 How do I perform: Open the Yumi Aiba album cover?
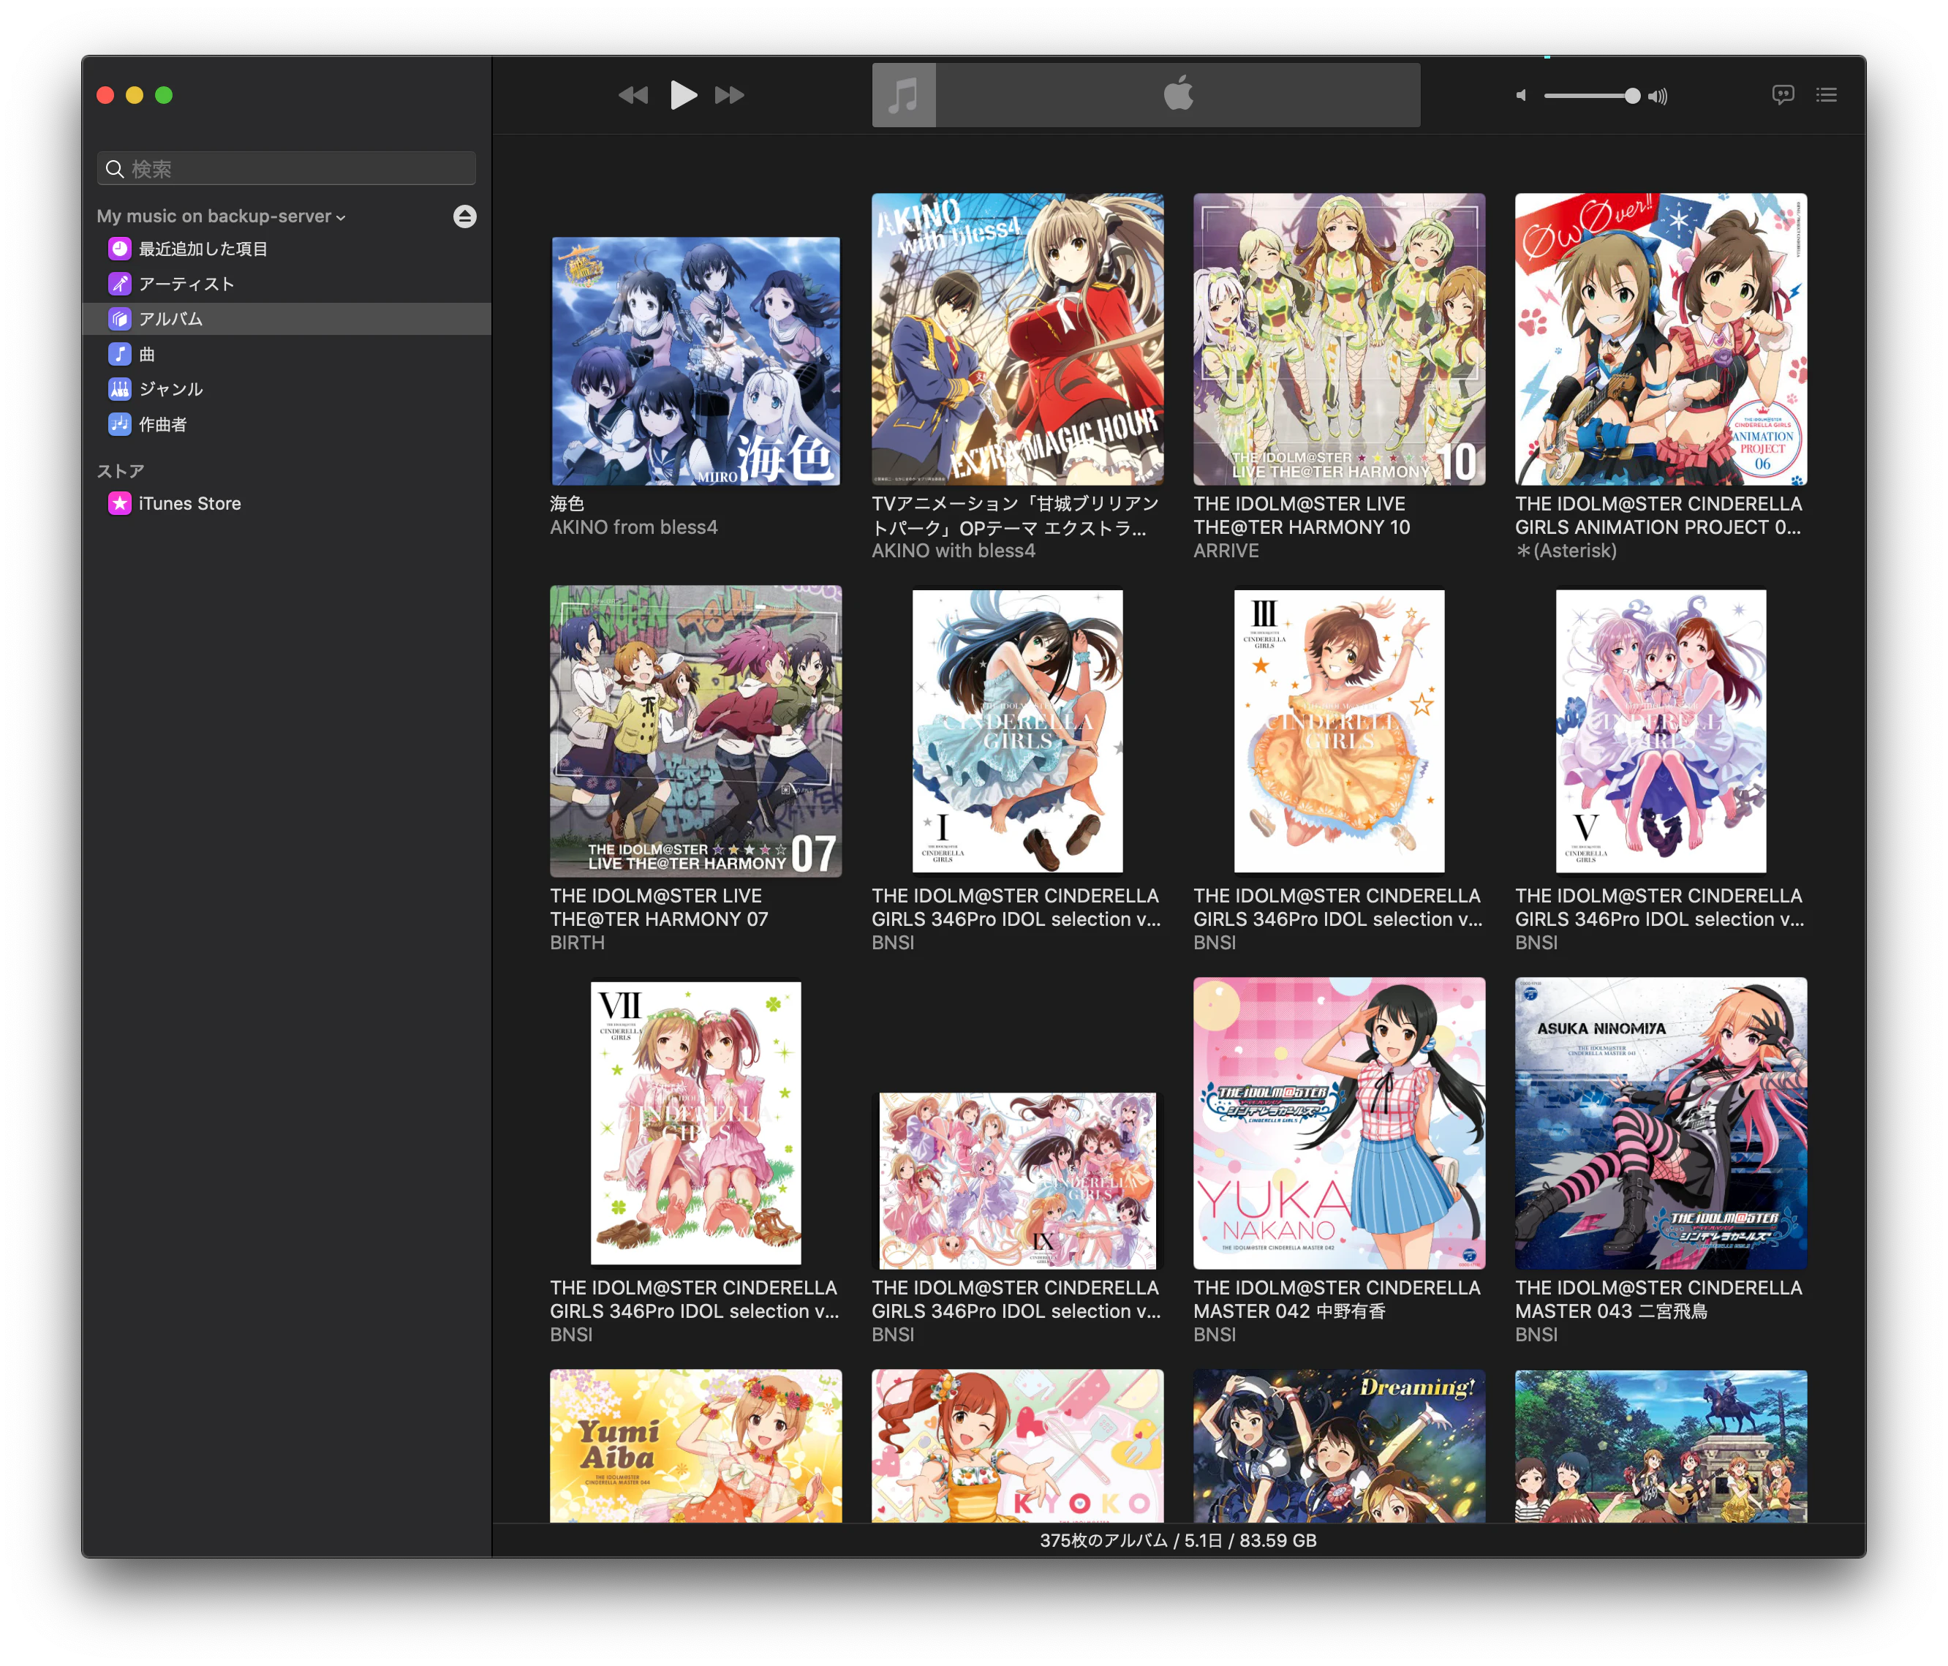695,1446
